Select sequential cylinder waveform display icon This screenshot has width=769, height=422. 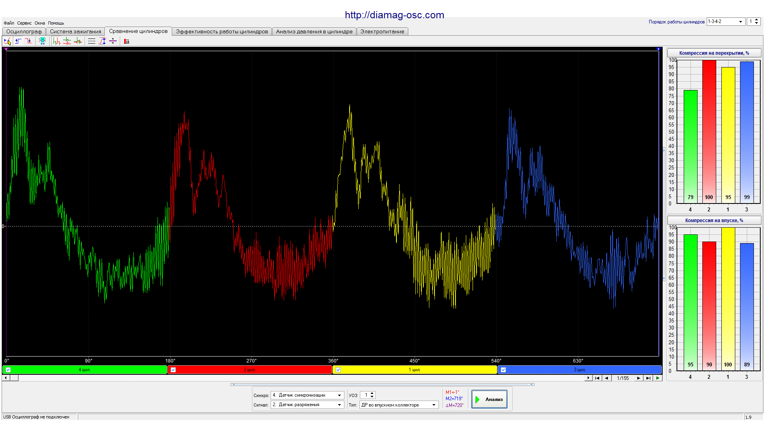[x=57, y=41]
